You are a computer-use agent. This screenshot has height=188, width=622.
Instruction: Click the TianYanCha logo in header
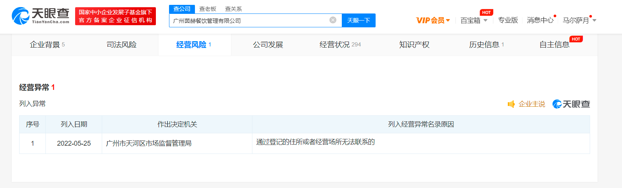41,16
